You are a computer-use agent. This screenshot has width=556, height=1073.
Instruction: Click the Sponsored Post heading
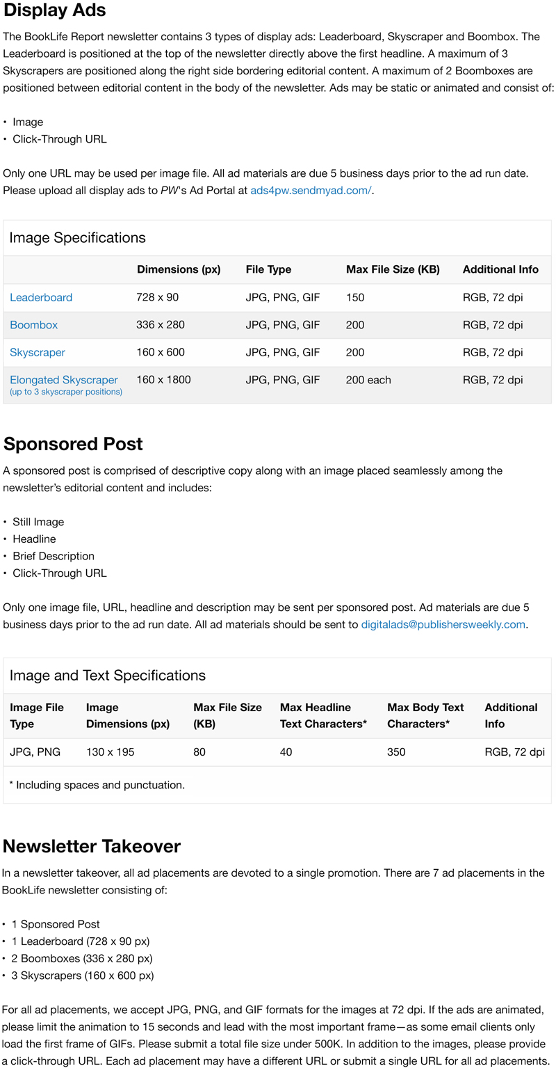point(73,444)
